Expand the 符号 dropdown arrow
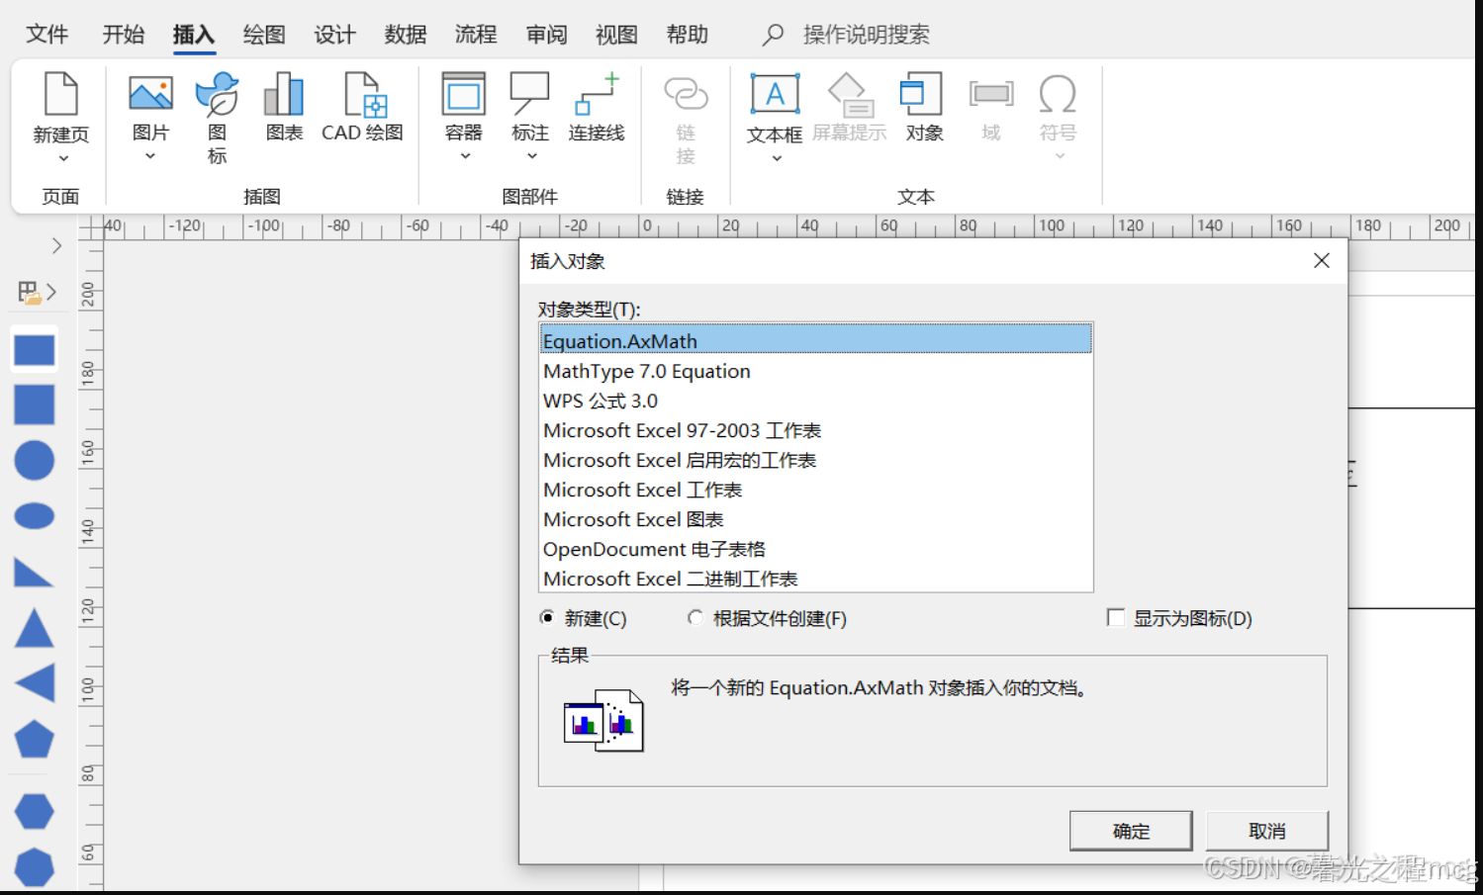This screenshot has height=895, width=1483. coord(1060,156)
